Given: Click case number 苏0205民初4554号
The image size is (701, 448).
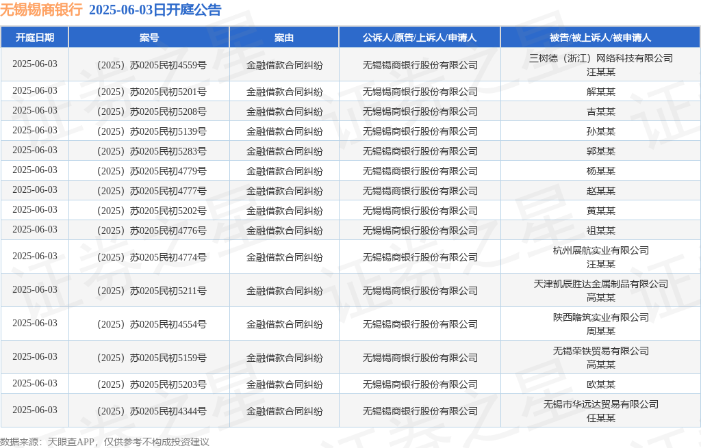Looking at the screenshot, I should [168, 324].
